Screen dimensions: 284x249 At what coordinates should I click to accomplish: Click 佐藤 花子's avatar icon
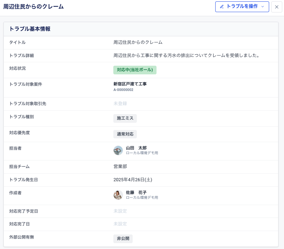pos(118,195)
